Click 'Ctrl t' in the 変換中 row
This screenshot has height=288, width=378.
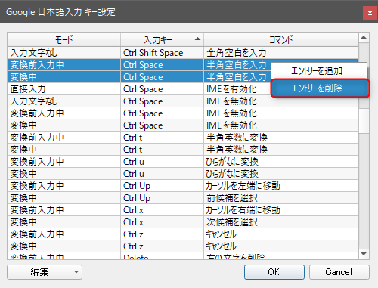(162, 150)
